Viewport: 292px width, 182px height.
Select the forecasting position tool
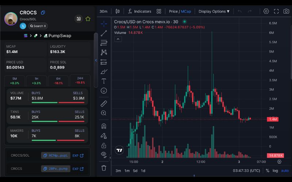[104, 62]
